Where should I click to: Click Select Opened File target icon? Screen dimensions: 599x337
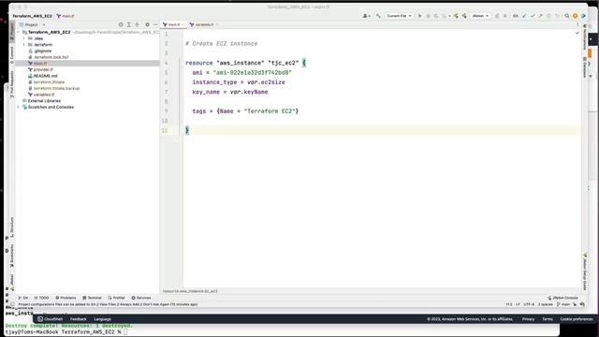pyautogui.click(x=121, y=24)
